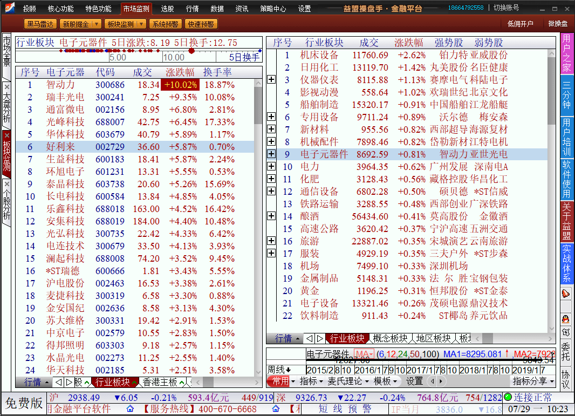Click the 微操盘 link
This screenshot has width=575, height=416.
[558, 24]
